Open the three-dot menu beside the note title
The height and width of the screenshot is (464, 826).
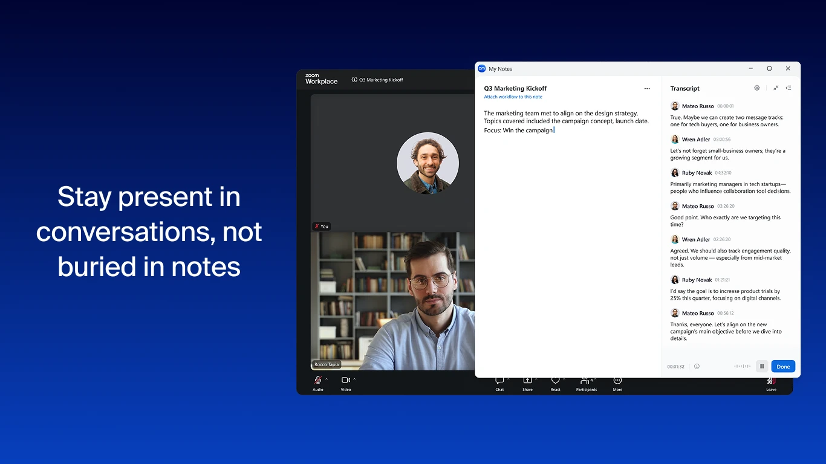pyautogui.click(x=647, y=89)
